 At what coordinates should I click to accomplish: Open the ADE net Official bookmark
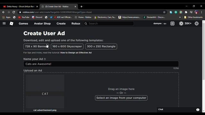pos(63,17)
